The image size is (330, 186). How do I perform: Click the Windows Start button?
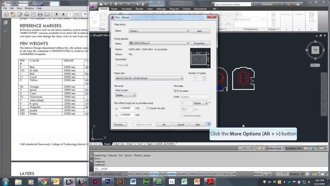click(5, 181)
